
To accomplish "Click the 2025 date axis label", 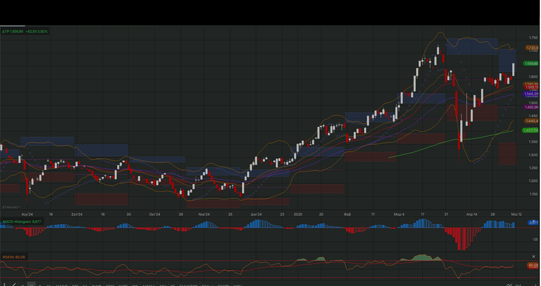I will pos(298,214).
